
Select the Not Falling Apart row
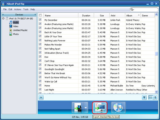(x=96, y=49)
